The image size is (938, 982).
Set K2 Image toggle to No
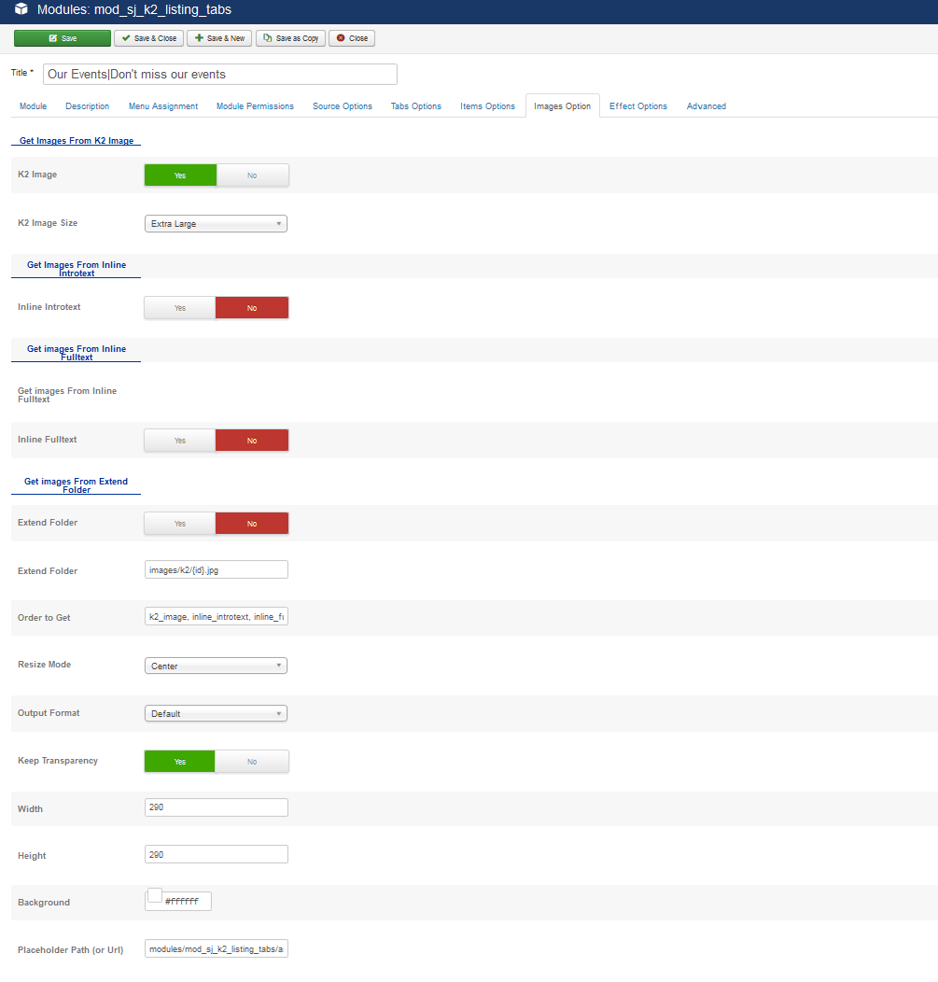click(252, 175)
